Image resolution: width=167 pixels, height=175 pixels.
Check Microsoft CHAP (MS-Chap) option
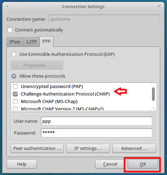pos(15,102)
